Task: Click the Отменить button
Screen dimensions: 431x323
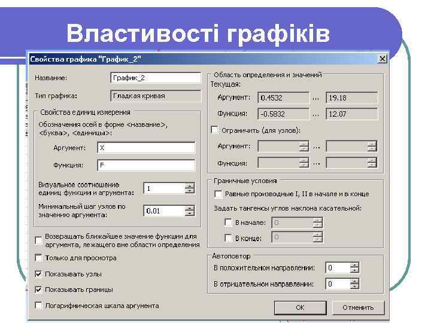Action: pyautogui.click(x=358, y=307)
